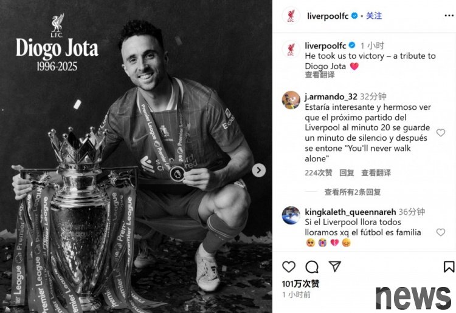
Task: Show caption translation 查看翻译
Action: [x=320, y=75]
